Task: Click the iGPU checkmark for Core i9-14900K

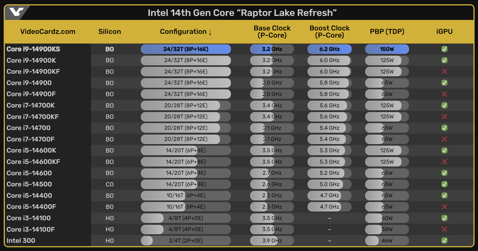Action: [444, 60]
